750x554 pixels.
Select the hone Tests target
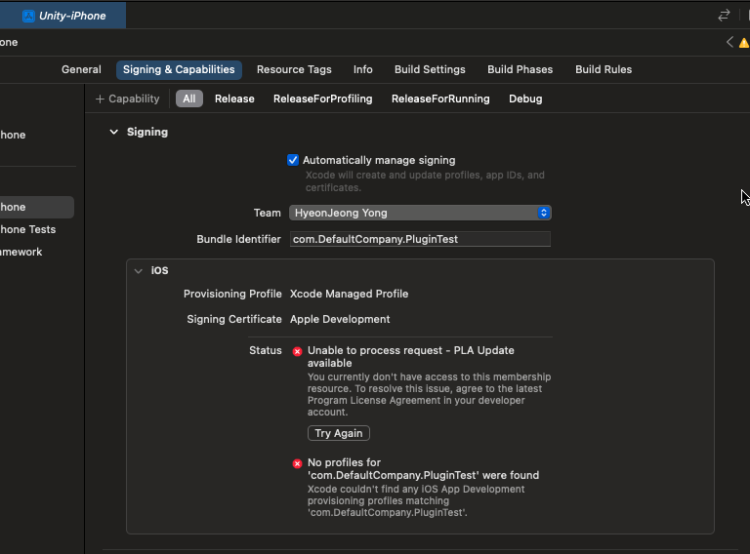tap(27, 230)
